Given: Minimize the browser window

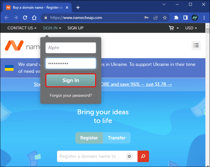Looking at the screenshot, I should tap(177, 5).
